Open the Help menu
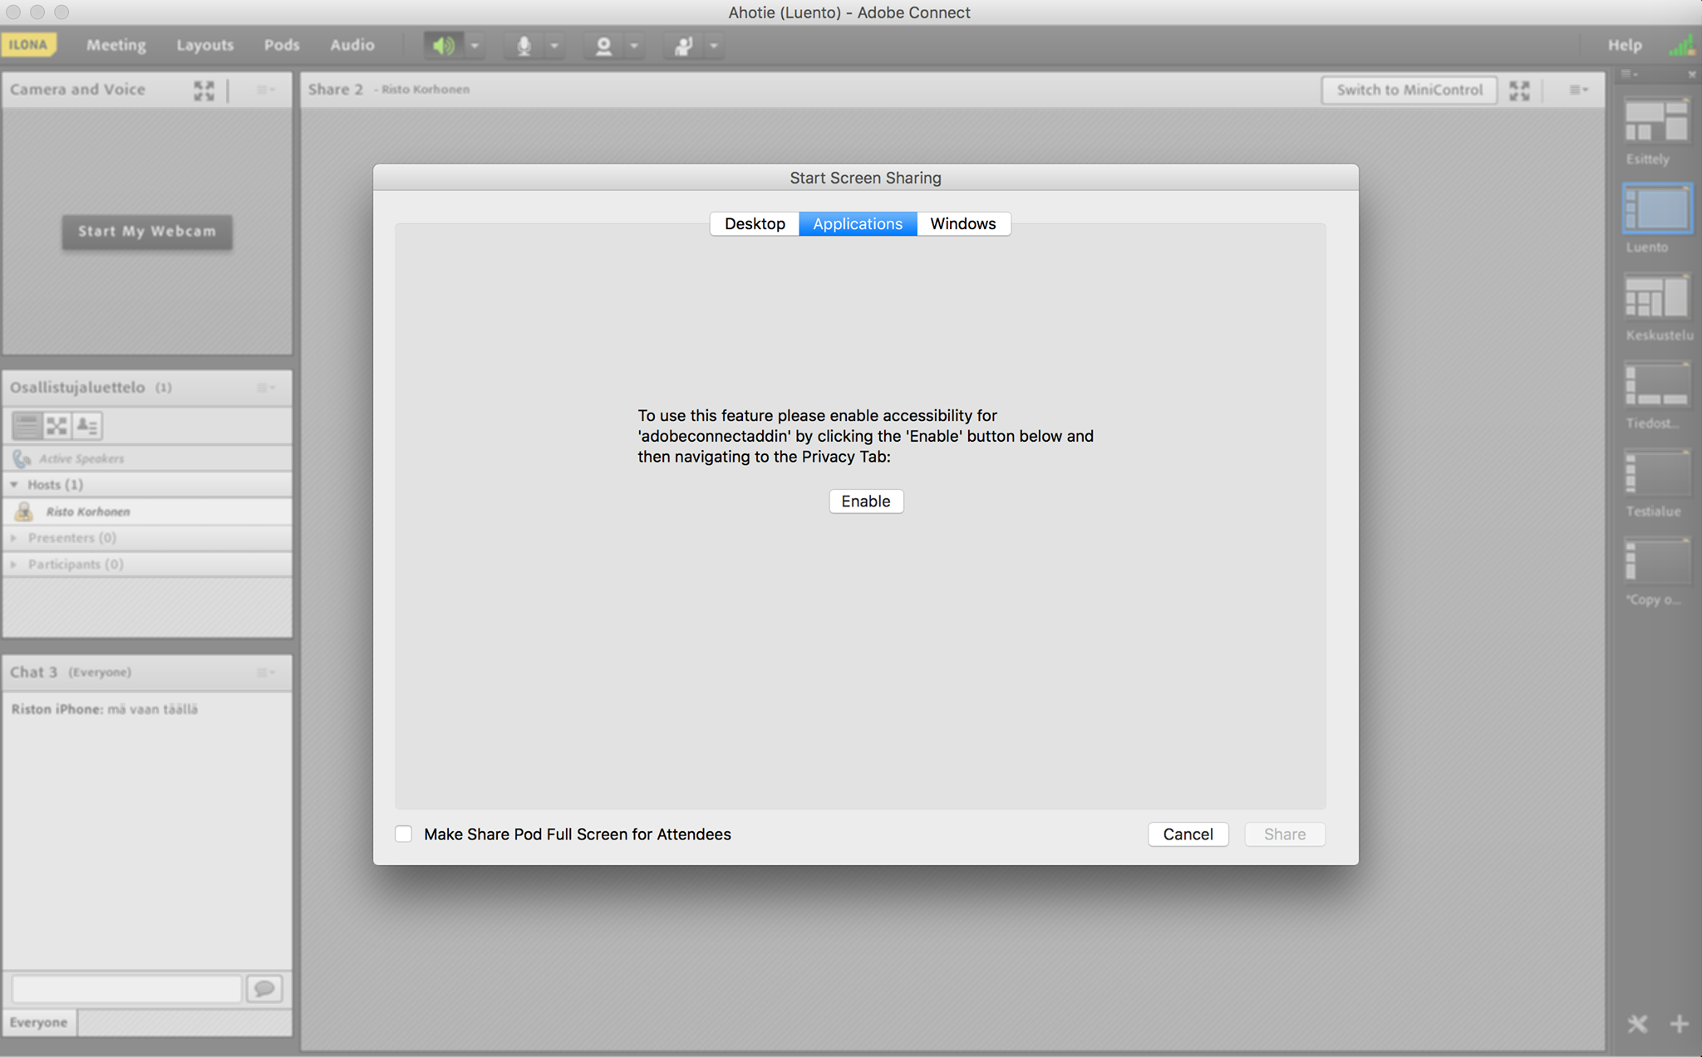Image resolution: width=1702 pixels, height=1057 pixels. (x=1625, y=45)
